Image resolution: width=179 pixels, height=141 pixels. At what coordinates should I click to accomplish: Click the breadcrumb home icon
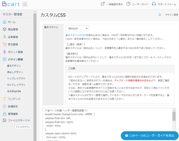[159, 14]
